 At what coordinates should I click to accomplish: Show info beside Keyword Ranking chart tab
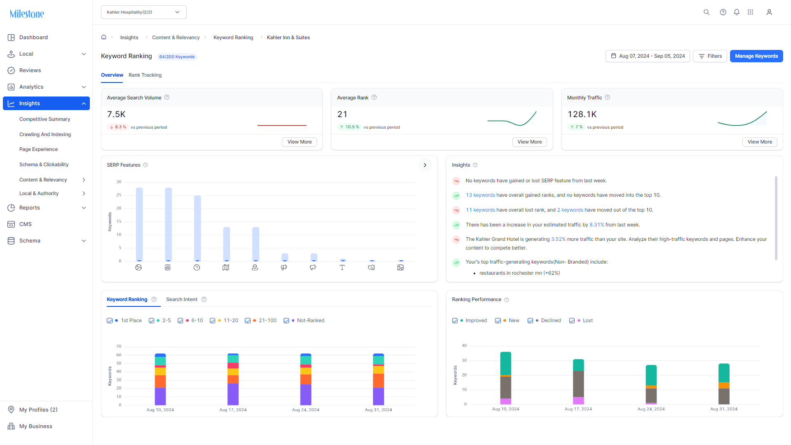(x=154, y=299)
